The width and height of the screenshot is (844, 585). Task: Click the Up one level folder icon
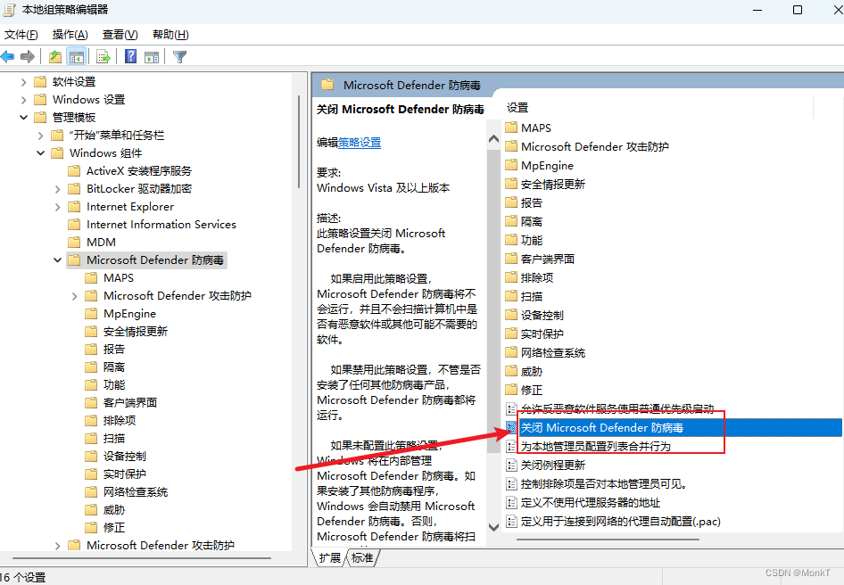point(55,56)
